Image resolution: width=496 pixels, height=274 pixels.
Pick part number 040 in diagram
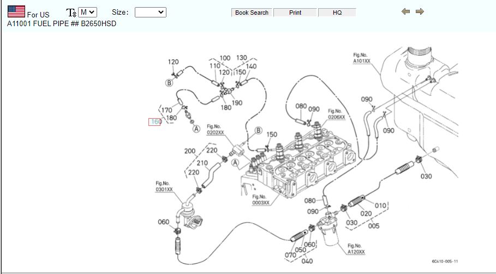tap(307, 261)
